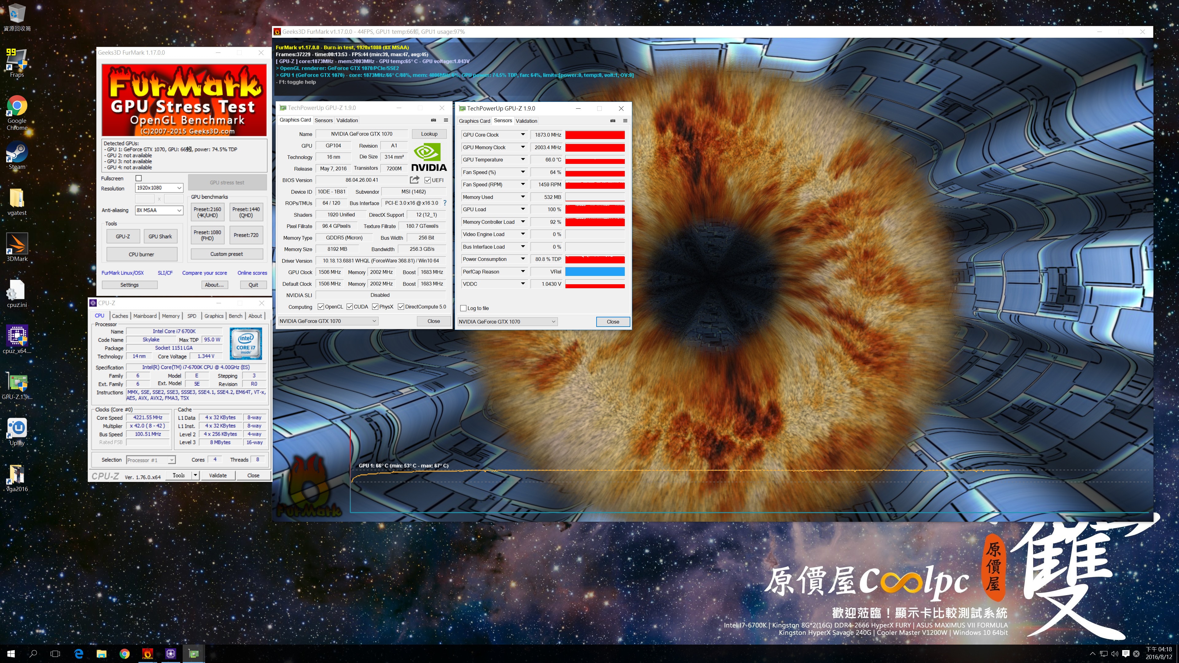
Task: Expand the GPU Temperature sensor dropdown arrow
Action: (x=523, y=159)
